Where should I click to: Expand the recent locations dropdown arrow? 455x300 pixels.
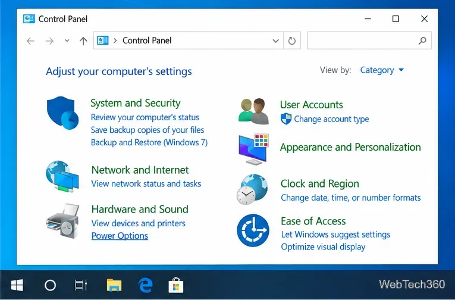coord(67,40)
